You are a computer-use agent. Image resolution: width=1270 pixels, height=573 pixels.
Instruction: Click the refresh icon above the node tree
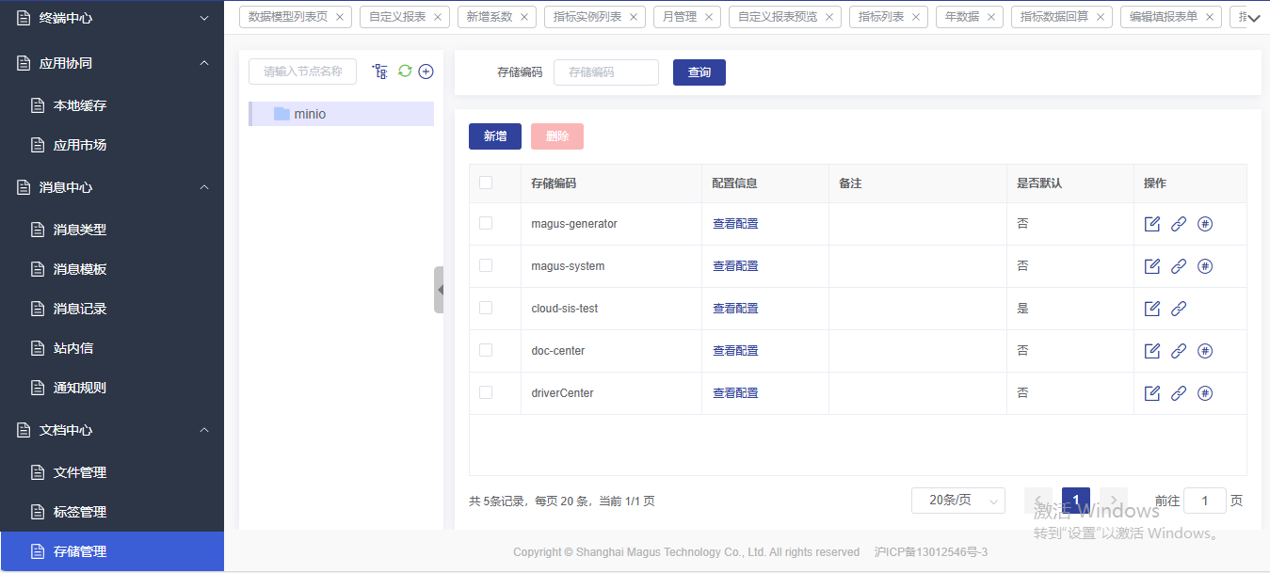[x=405, y=72]
